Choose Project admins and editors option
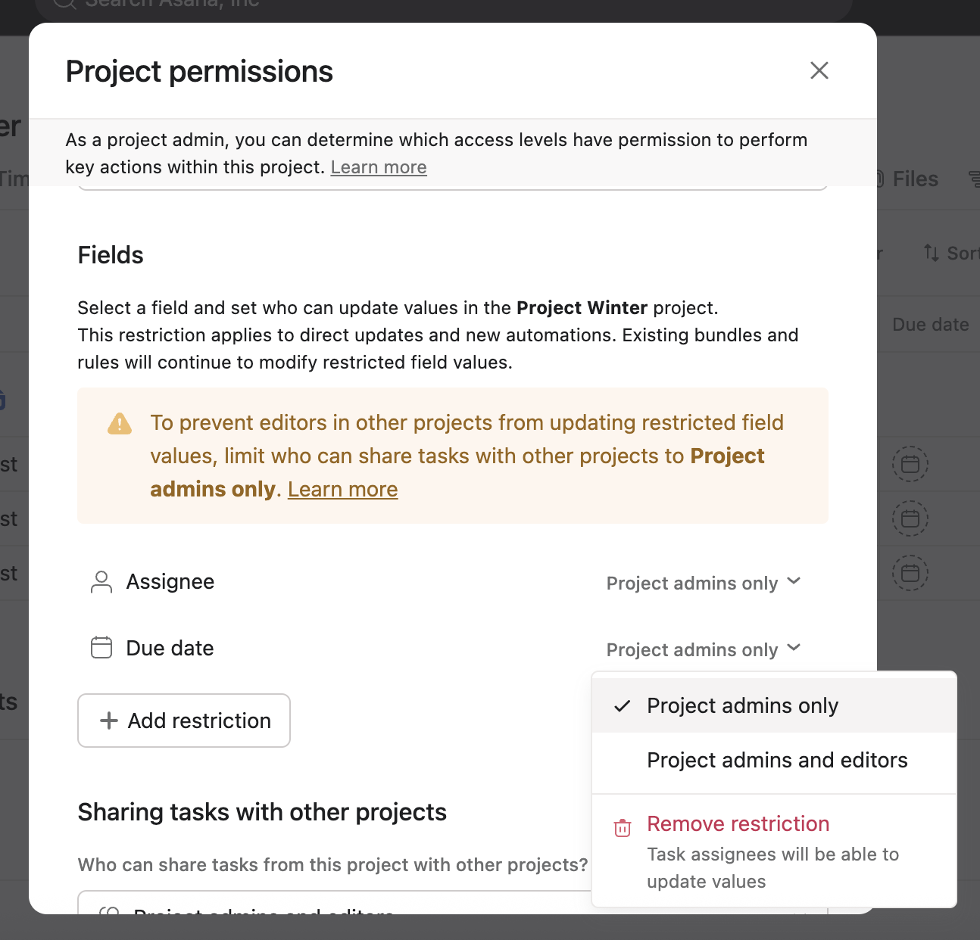The image size is (980, 940). tap(777, 761)
